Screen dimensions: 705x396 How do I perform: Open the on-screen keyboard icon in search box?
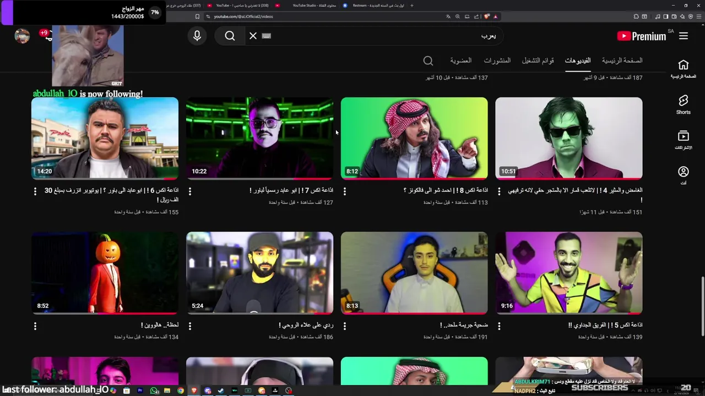coord(267,36)
